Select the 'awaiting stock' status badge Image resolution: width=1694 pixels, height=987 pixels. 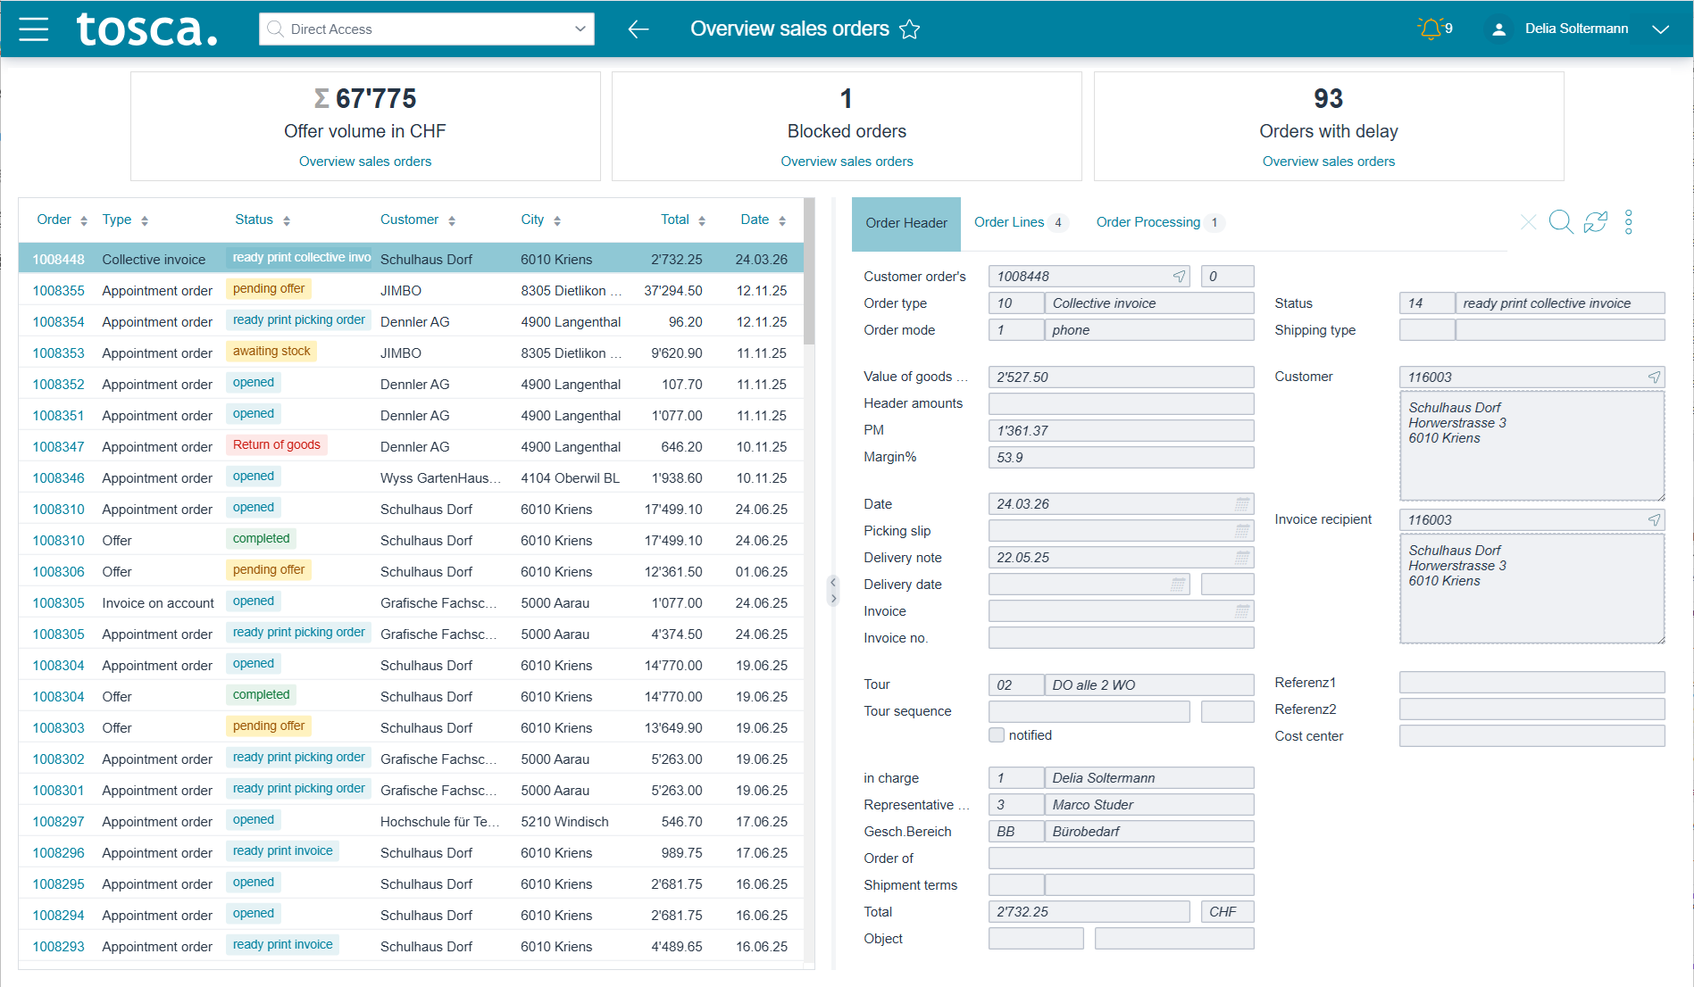(x=271, y=352)
